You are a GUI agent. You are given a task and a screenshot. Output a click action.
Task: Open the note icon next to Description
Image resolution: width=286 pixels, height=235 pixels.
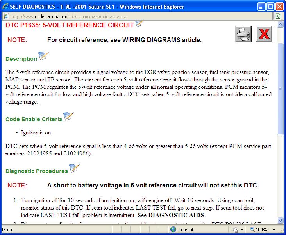click(43, 56)
